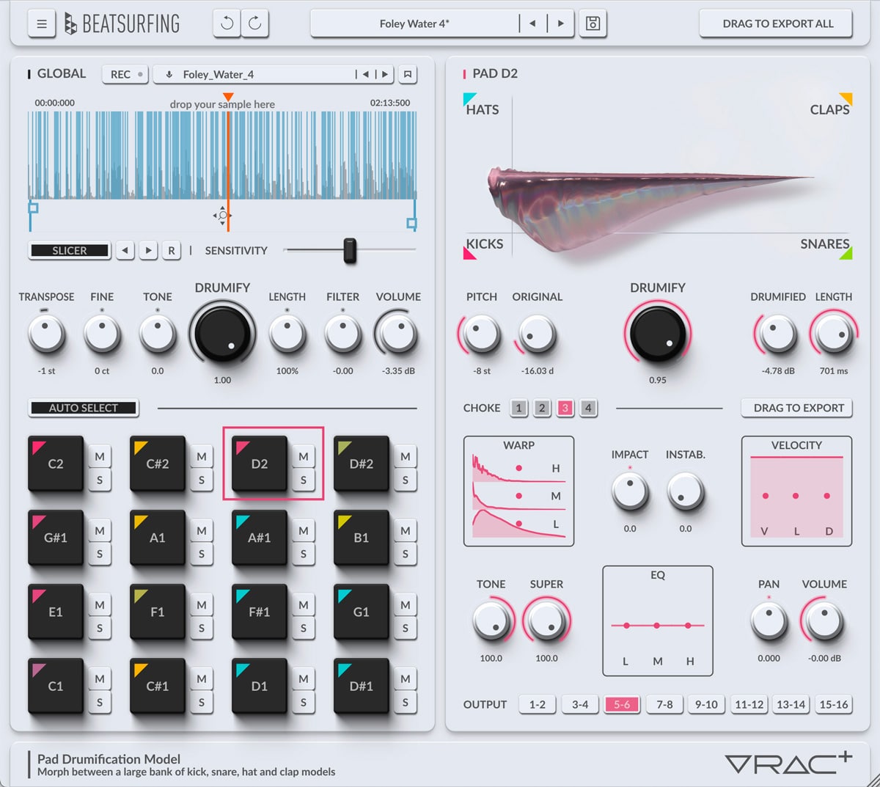Click the pad PITCH knob
This screenshot has width=880, height=787.
pyautogui.click(x=481, y=334)
